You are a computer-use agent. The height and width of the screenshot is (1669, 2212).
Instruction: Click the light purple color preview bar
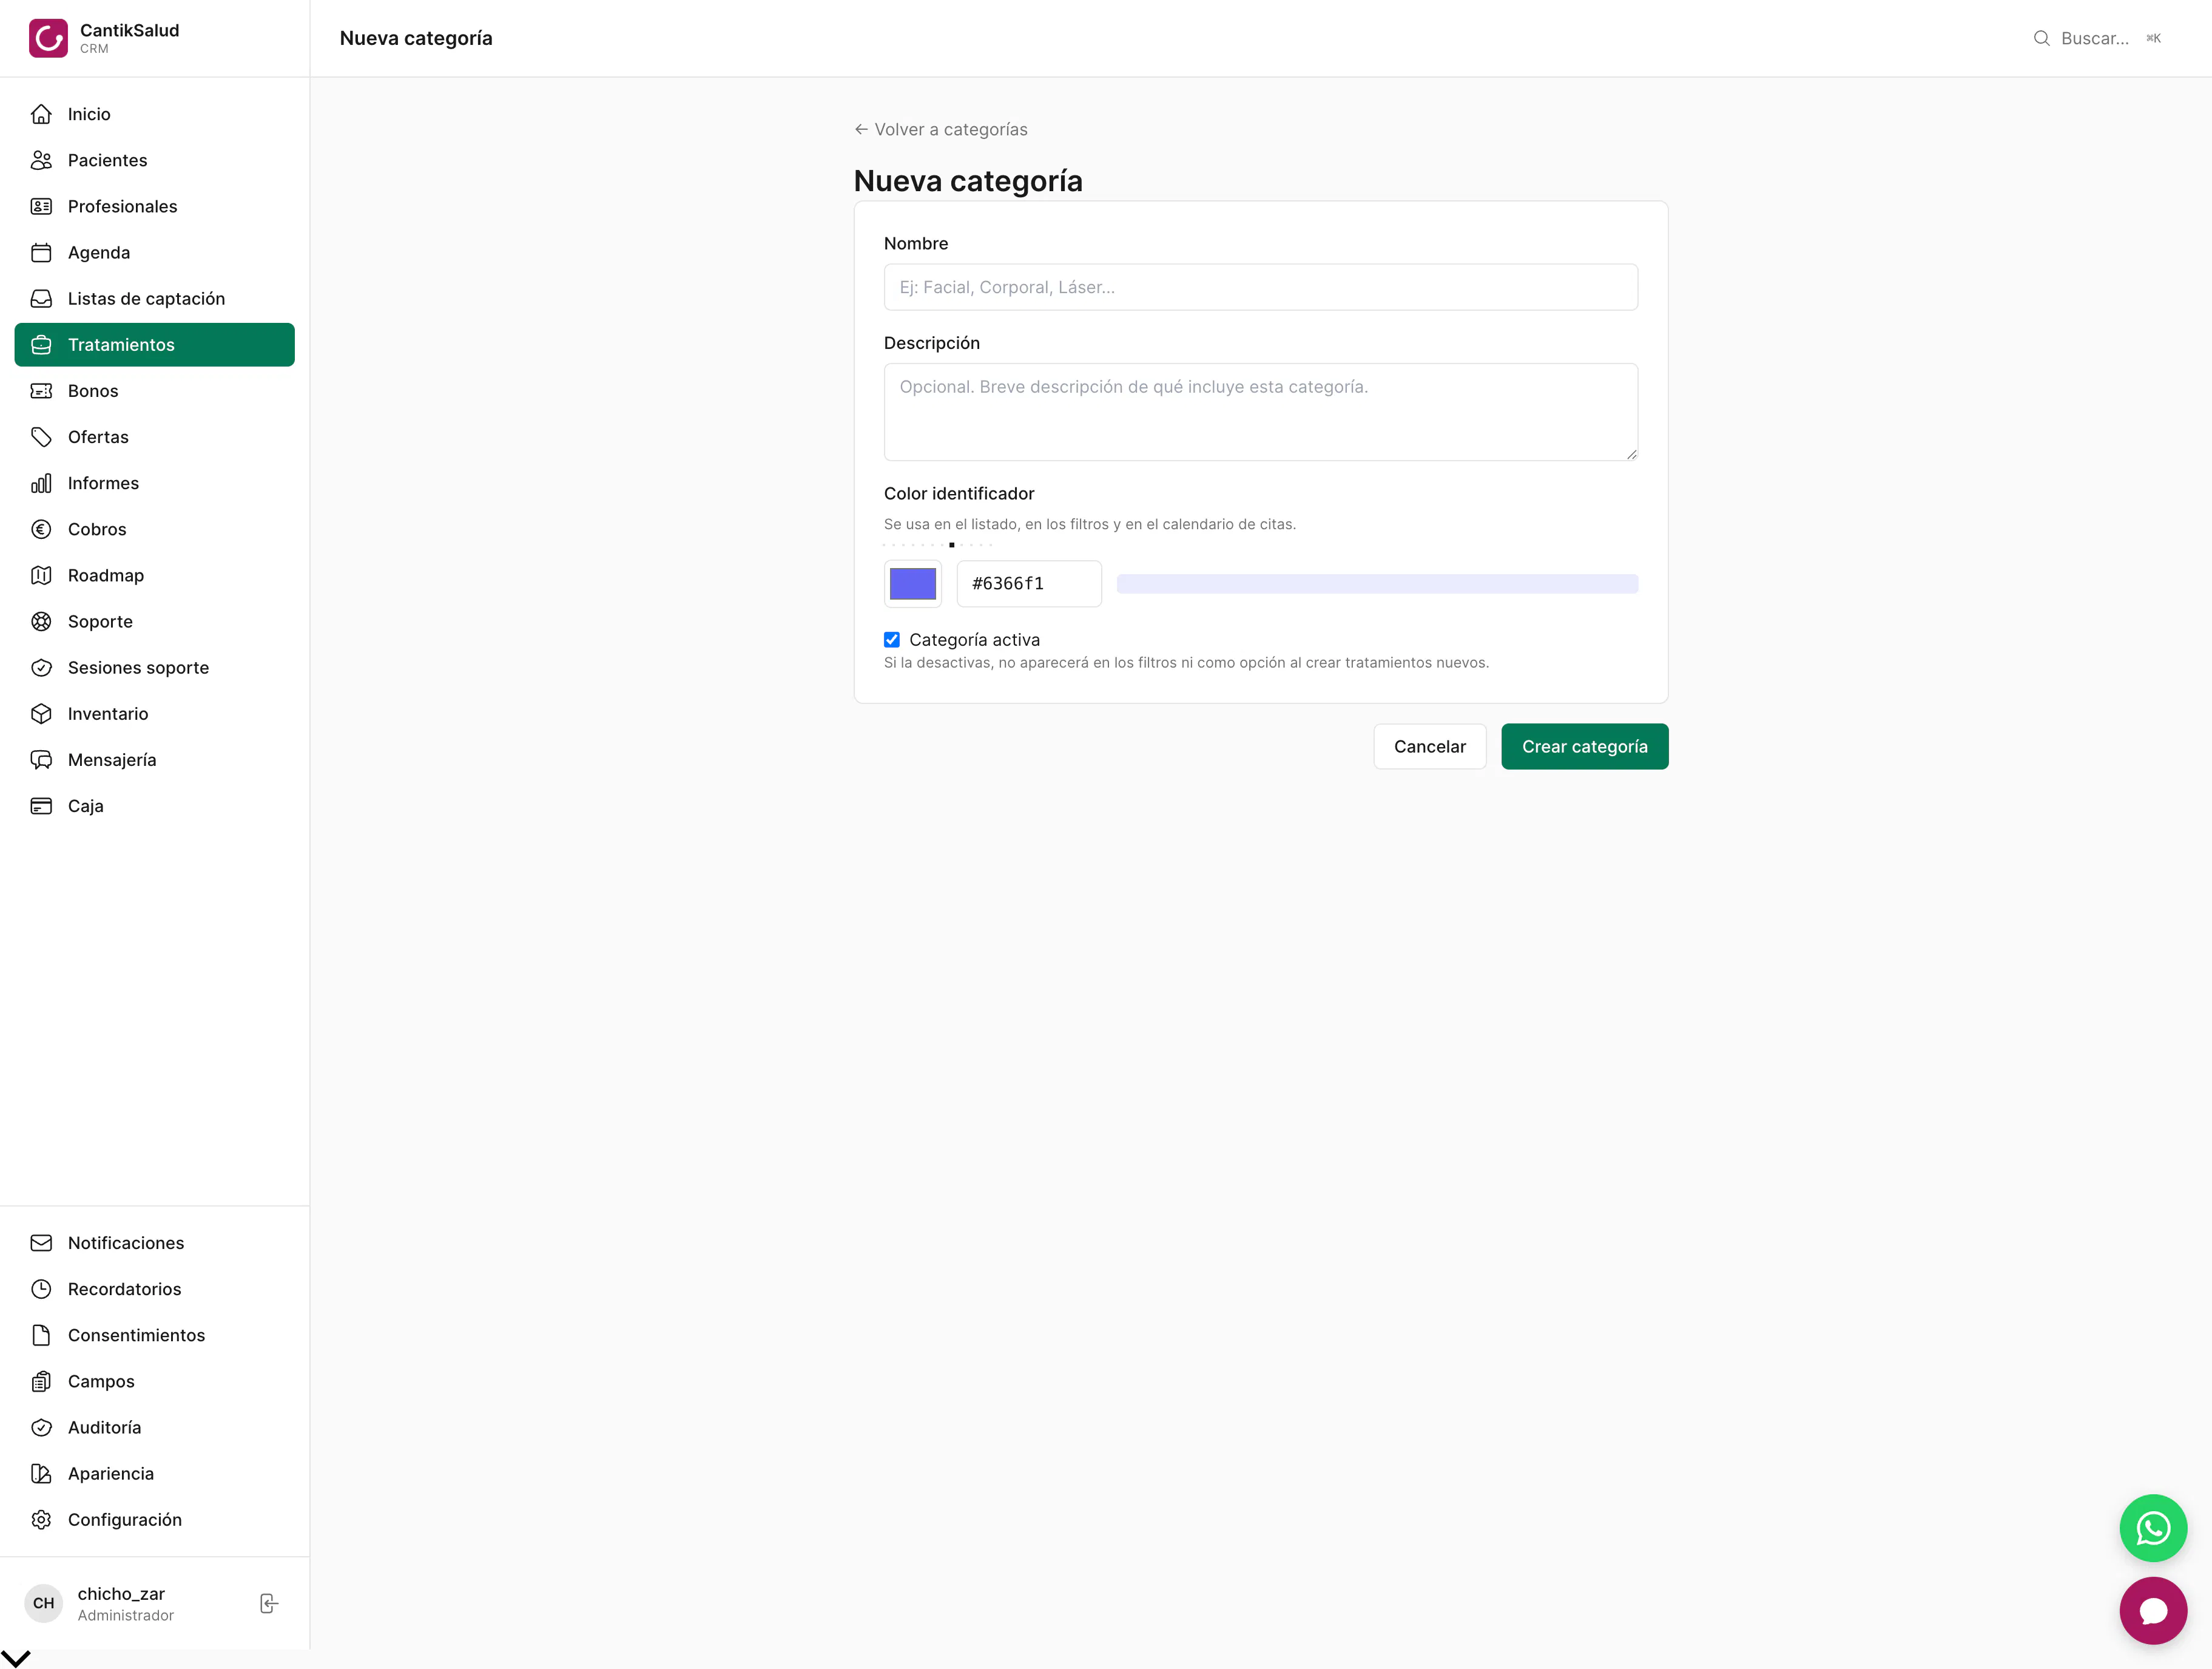point(1377,583)
